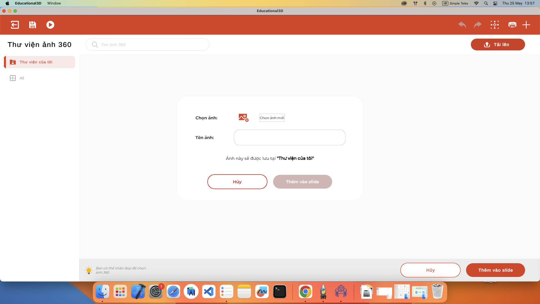540x304 pixels.
Task: Select 'Thư viện của tôi' in sidebar
Action: pos(39,62)
